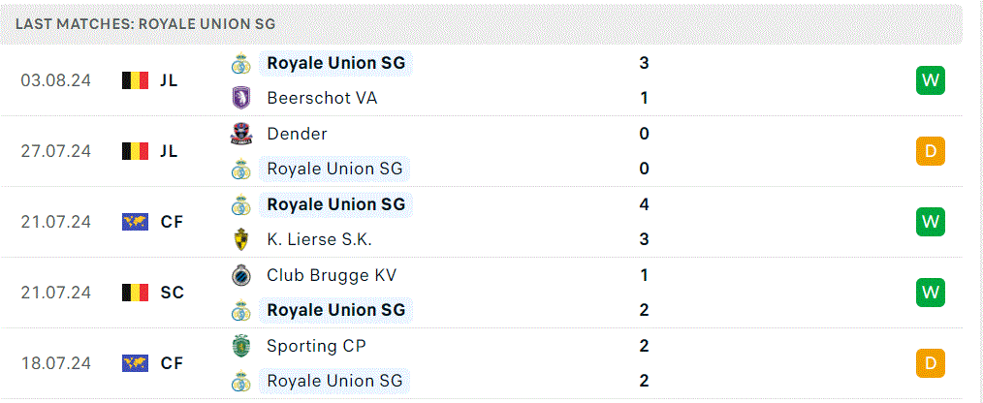Open the Club Brugge KV team link
This screenshot has height=403, width=983.
coord(332,275)
